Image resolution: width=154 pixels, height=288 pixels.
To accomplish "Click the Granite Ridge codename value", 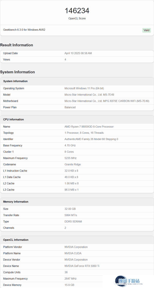I will click(x=73, y=164).
